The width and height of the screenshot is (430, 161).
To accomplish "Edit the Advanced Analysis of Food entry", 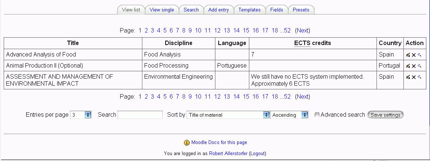I will point(408,55).
